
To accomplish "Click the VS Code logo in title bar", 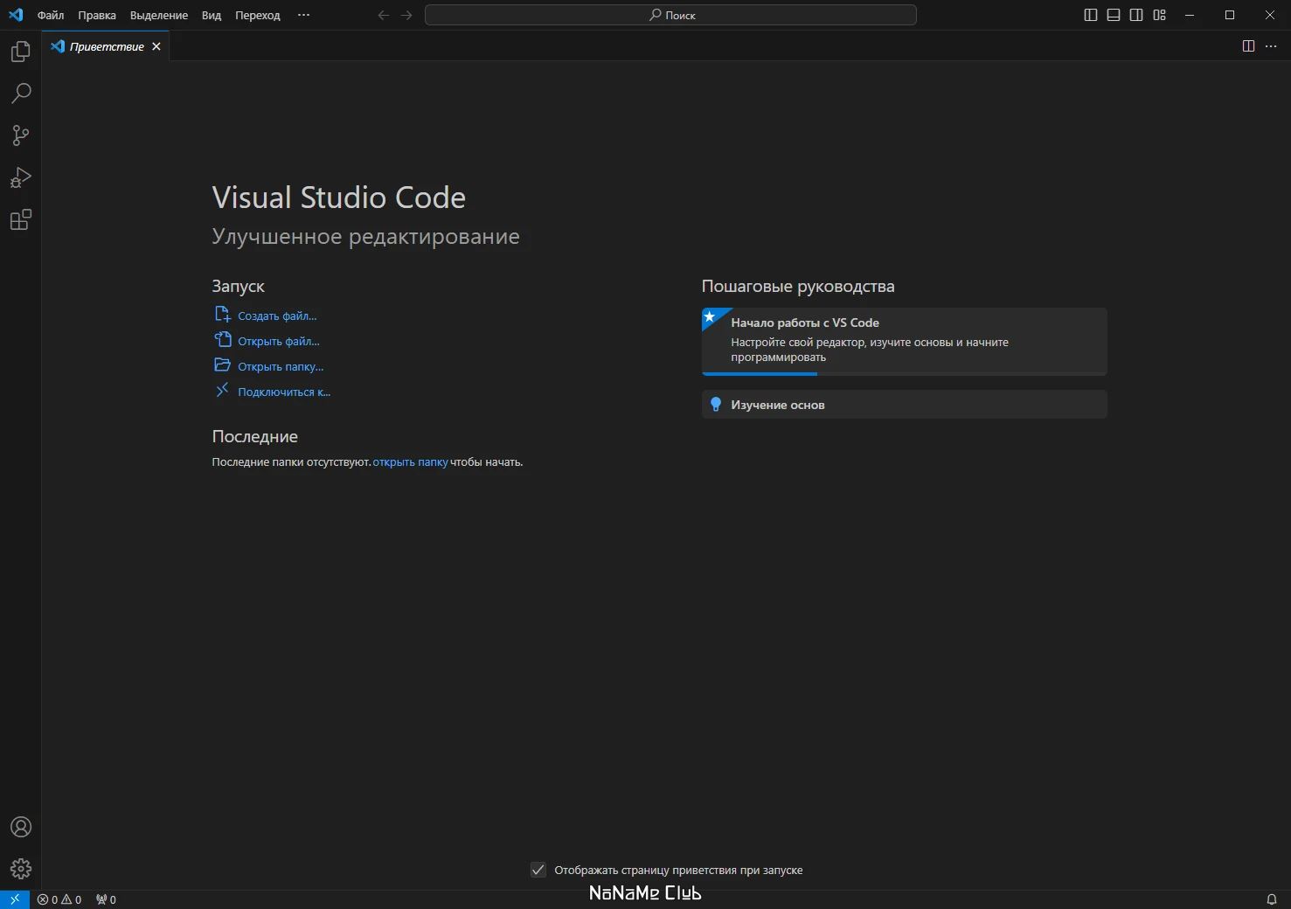I will pyautogui.click(x=16, y=15).
